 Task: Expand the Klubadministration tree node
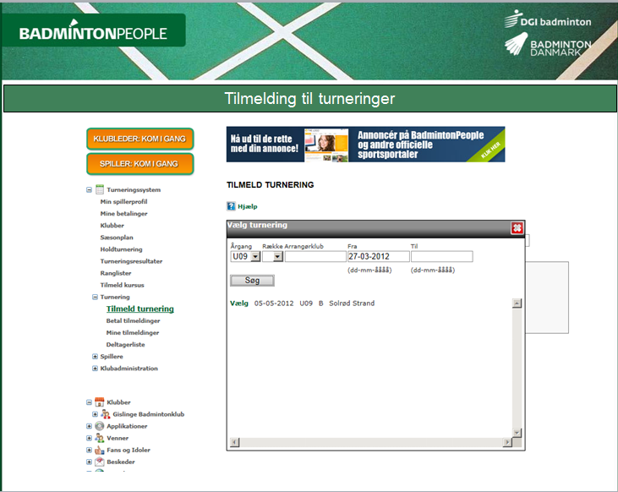pyautogui.click(x=94, y=369)
